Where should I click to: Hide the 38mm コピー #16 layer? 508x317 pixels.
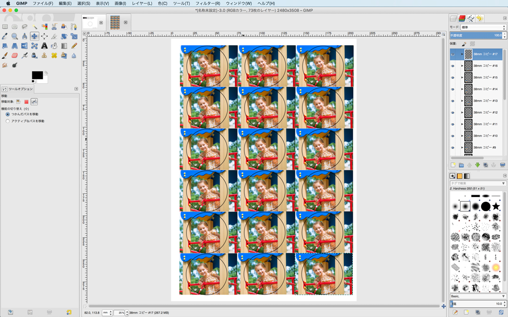pyautogui.click(x=452, y=66)
